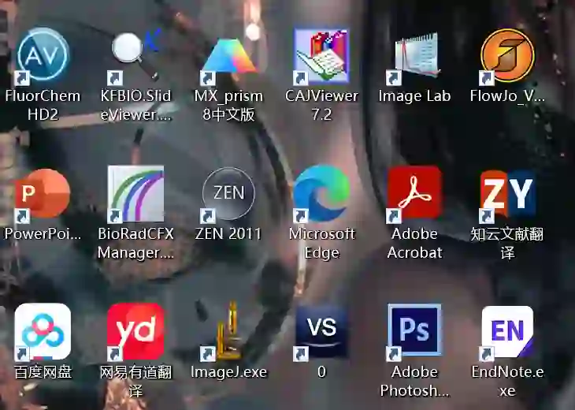575x410 pixels.
Task: Click the "ZEN 2011" label text
Action: pos(228,234)
